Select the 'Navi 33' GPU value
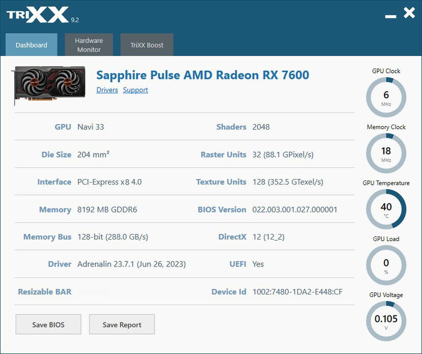422x354 pixels. coord(91,127)
